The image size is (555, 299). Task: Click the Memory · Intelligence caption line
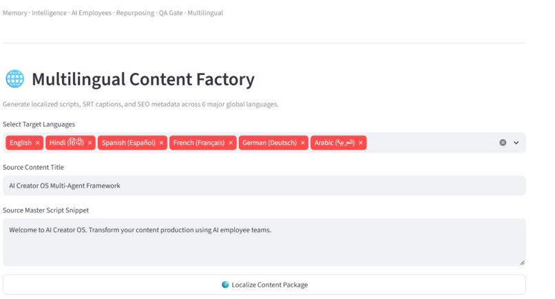pos(113,13)
